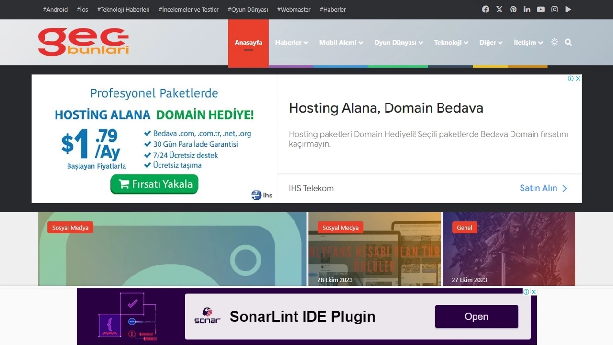
Task: Click the Satın Alın link
Action: [x=543, y=188]
